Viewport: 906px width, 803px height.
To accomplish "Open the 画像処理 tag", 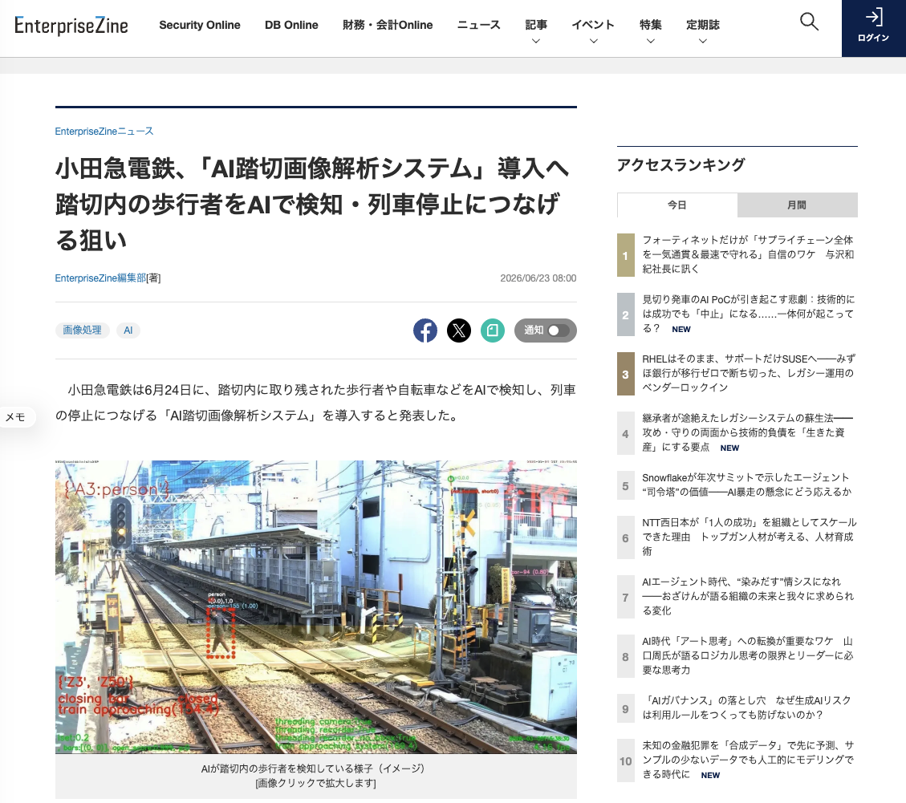I will [x=82, y=330].
